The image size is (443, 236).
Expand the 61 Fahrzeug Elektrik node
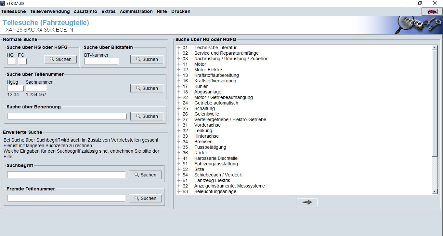pos(179,180)
